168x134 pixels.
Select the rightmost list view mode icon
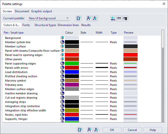tap(125, 18)
